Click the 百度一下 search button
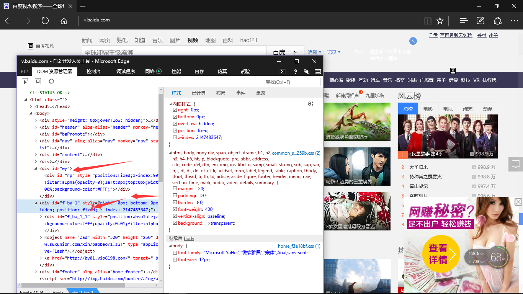 point(285,52)
